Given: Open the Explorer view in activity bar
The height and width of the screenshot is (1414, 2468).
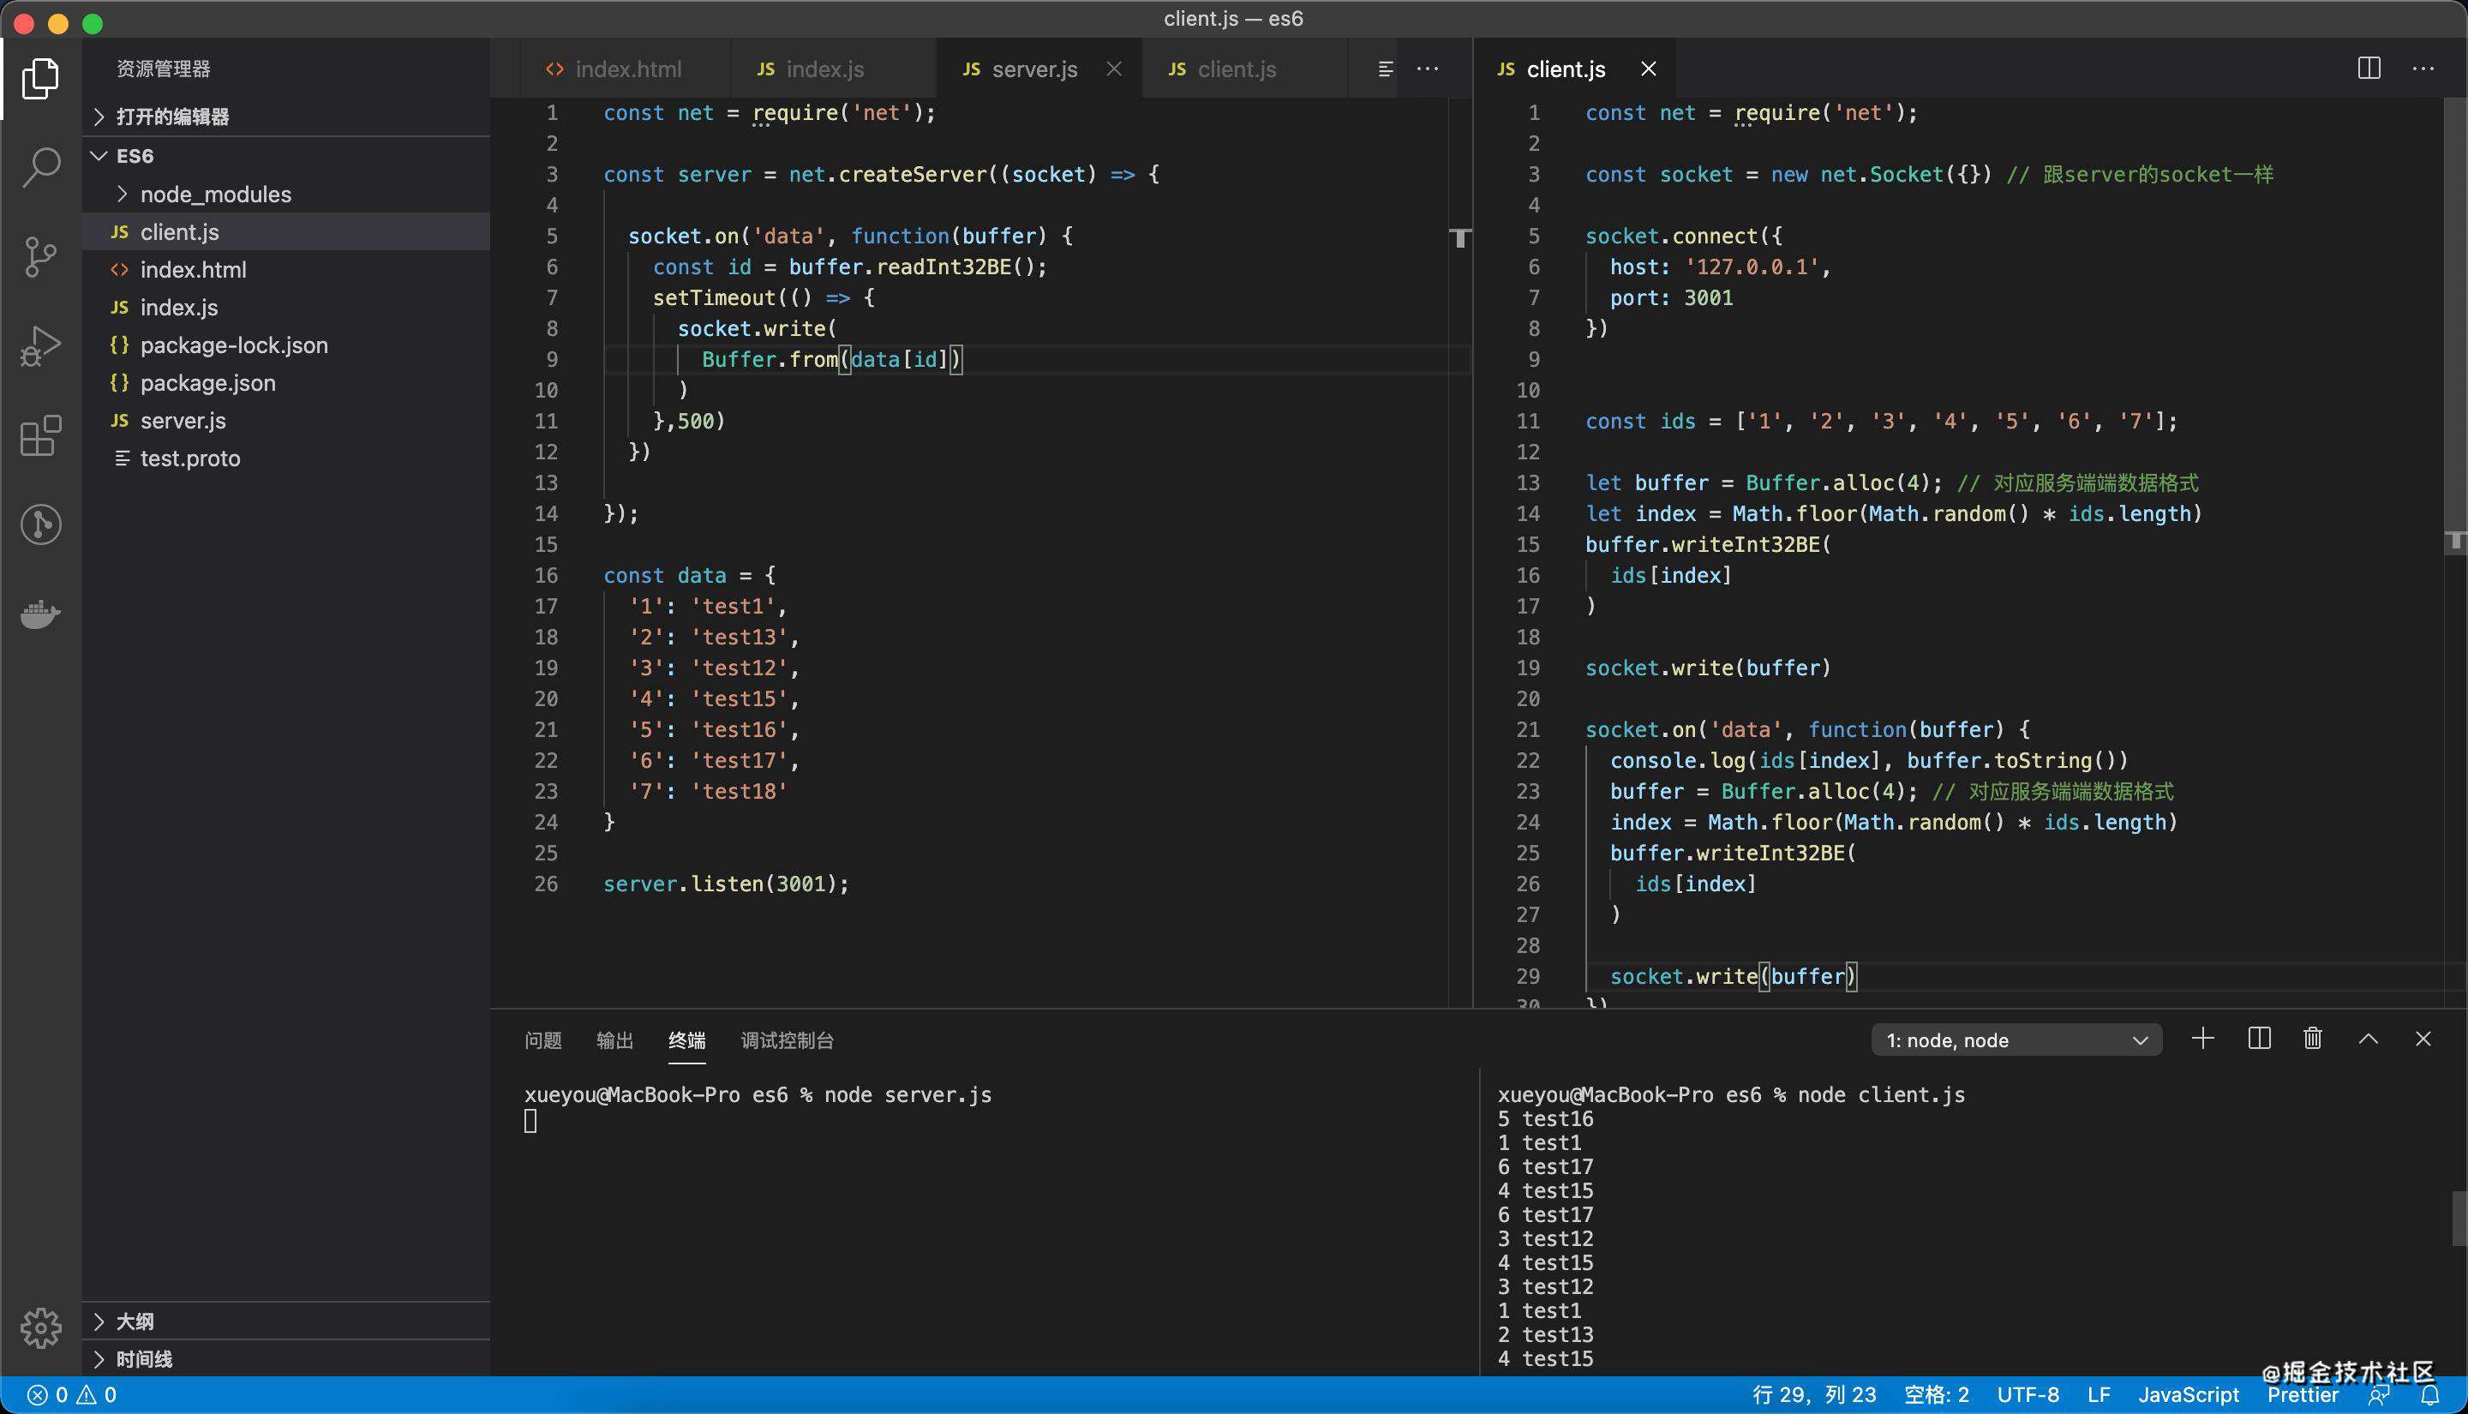Looking at the screenshot, I should click(39, 78).
